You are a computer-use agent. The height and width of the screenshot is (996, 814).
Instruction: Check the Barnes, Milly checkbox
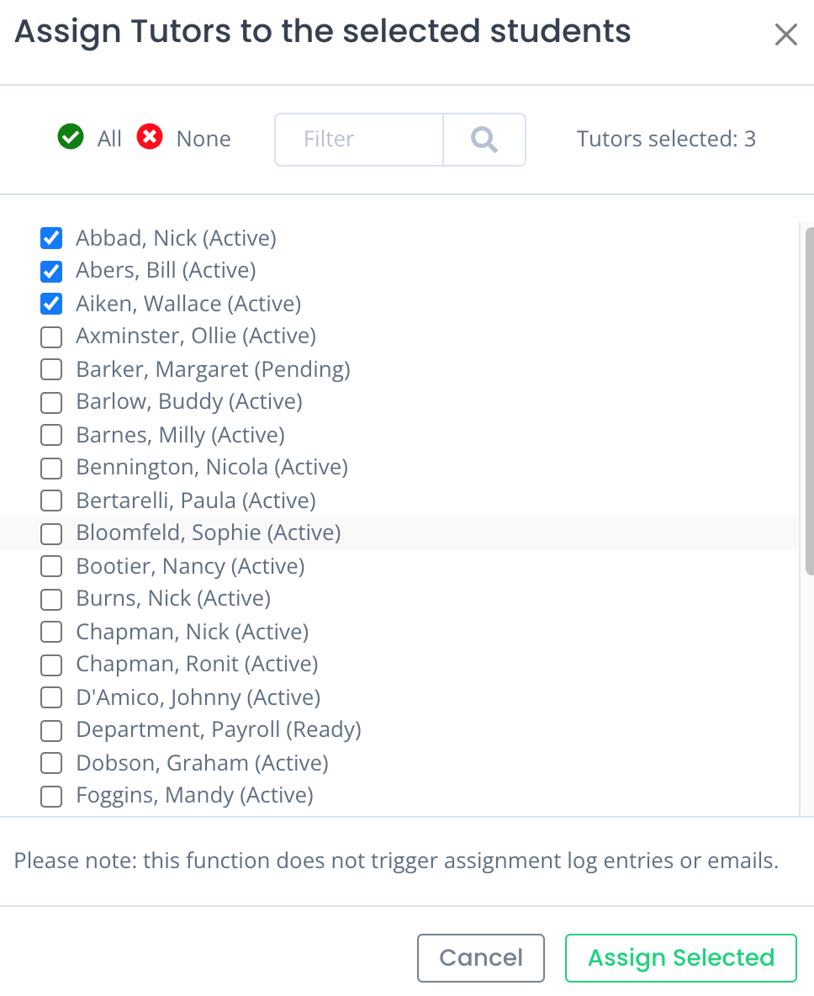click(51, 435)
